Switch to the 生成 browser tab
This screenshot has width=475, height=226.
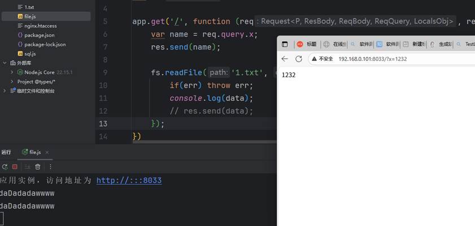tap(441, 44)
